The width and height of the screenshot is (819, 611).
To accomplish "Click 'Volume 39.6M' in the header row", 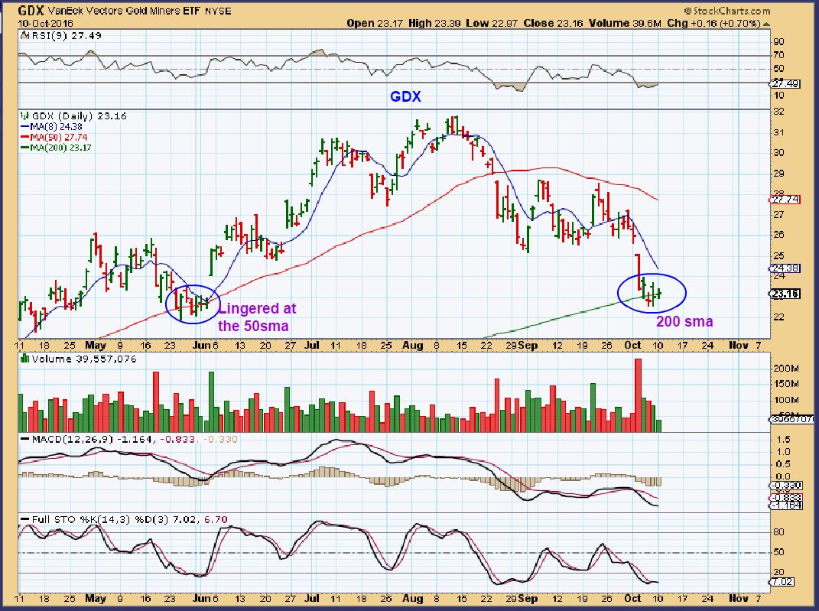I will click(x=626, y=24).
